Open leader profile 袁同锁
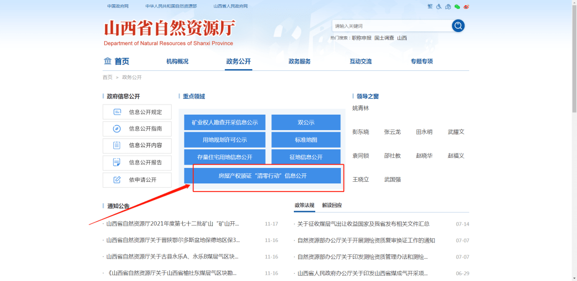The width and height of the screenshot is (577, 281). point(361,156)
